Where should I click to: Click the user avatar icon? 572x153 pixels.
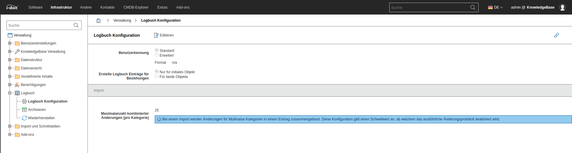click(562, 7)
